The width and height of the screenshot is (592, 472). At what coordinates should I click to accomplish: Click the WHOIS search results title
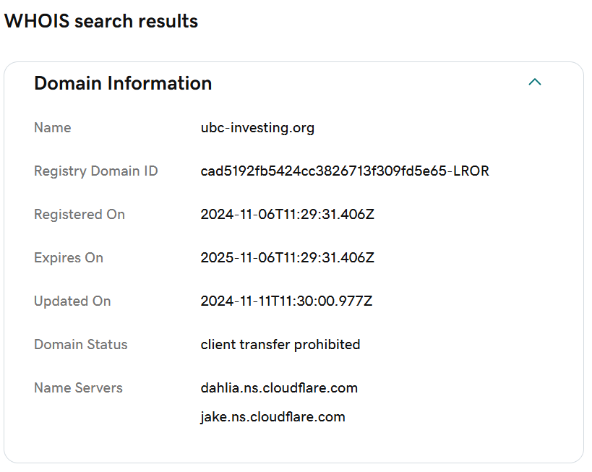(101, 21)
